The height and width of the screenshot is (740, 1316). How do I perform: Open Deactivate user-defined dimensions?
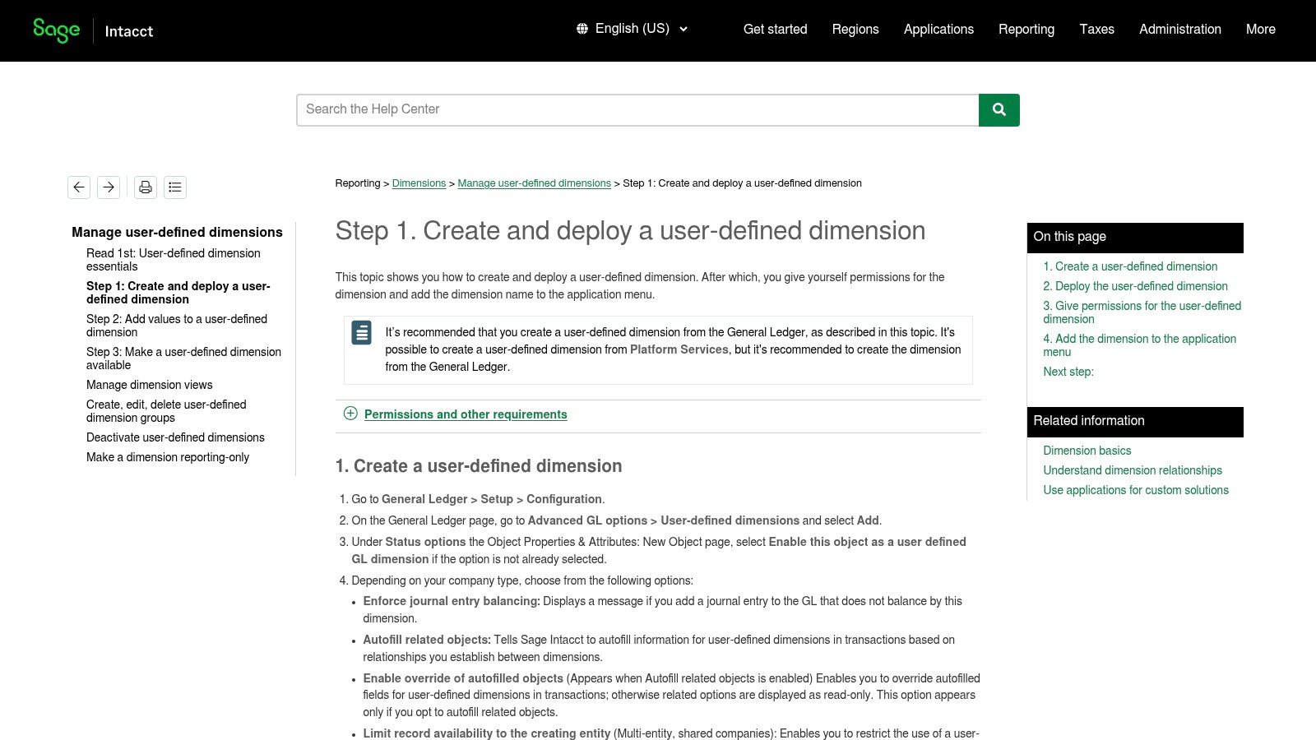175,437
